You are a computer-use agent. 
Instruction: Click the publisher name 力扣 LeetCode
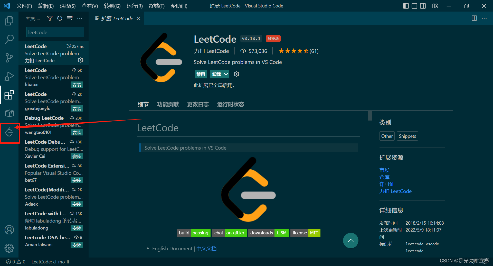tap(211, 51)
